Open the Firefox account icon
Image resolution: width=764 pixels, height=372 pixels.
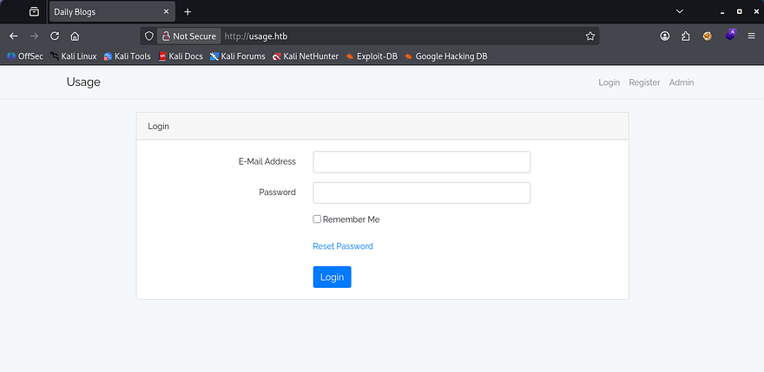[665, 36]
